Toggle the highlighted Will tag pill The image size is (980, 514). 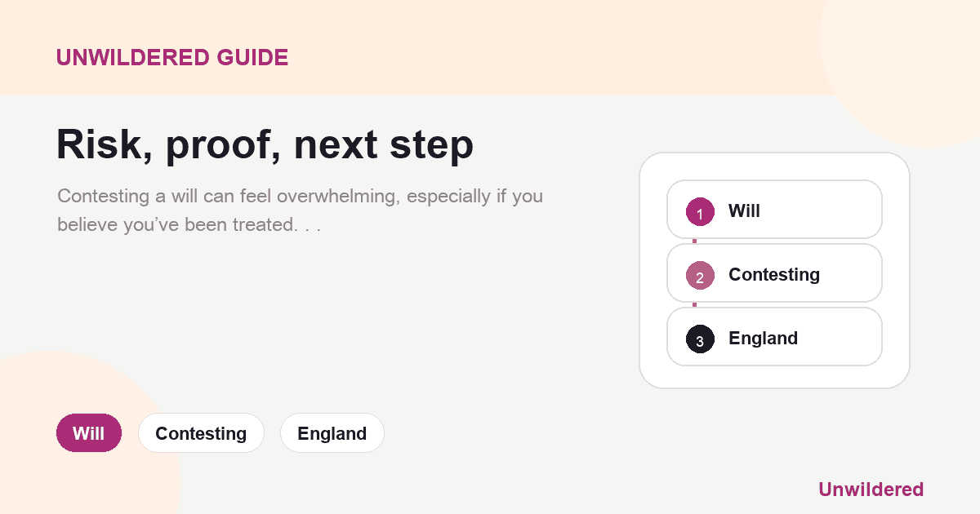coord(88,433)
